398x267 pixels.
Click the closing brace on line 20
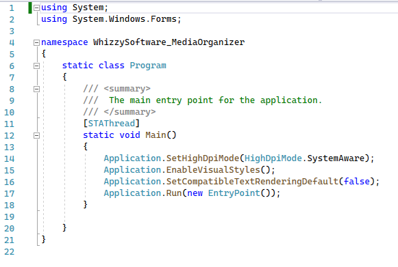(x=64, y=227)
